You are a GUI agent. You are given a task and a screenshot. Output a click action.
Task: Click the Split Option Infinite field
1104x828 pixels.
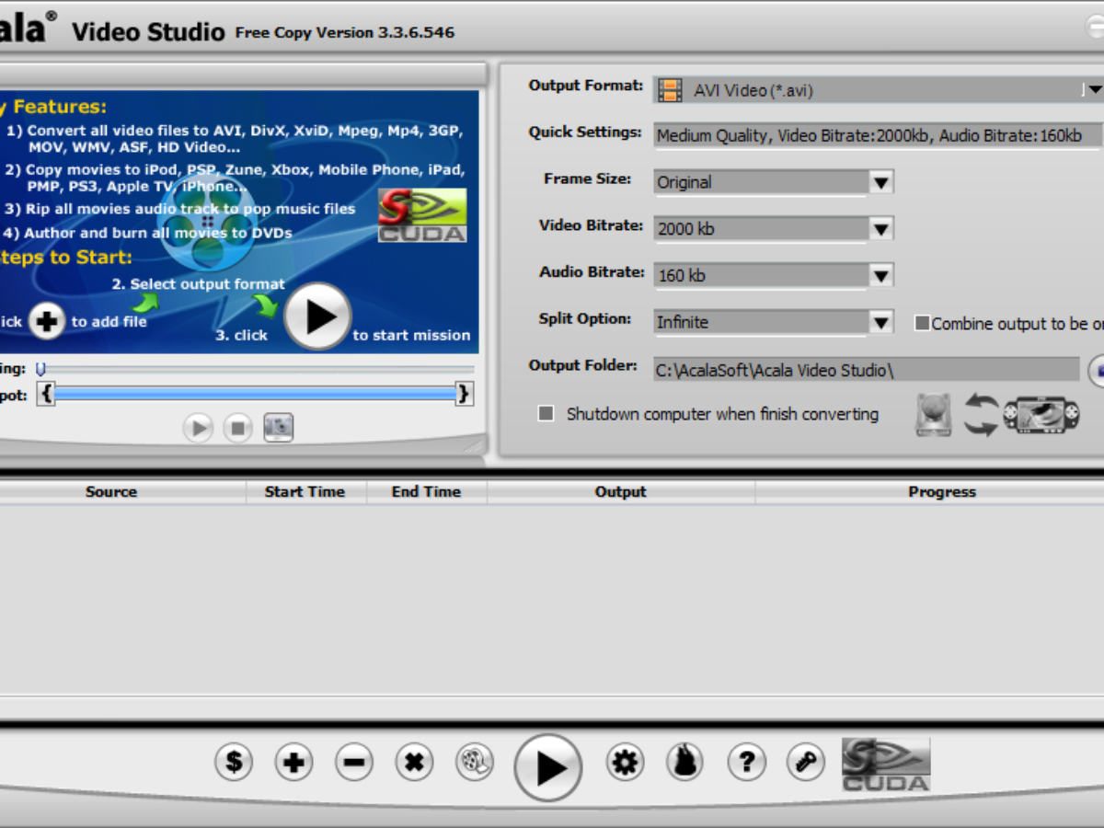(762, 322)
